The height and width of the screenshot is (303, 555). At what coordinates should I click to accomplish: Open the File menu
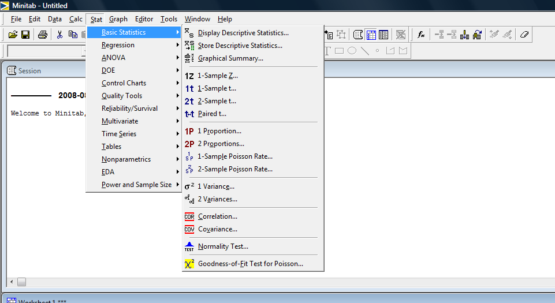tap(16, 19)
